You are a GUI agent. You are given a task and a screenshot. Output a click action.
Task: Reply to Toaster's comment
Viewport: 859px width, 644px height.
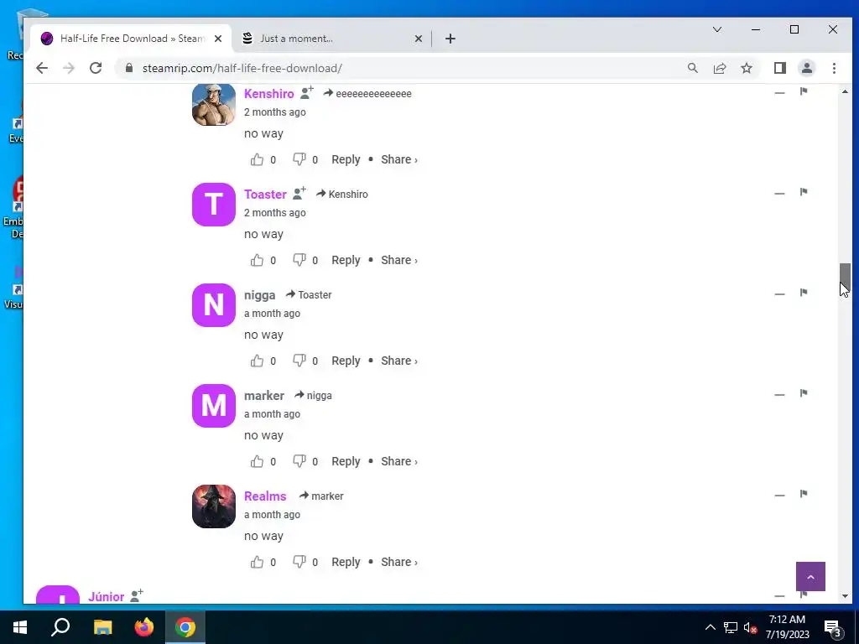point(346,261)
